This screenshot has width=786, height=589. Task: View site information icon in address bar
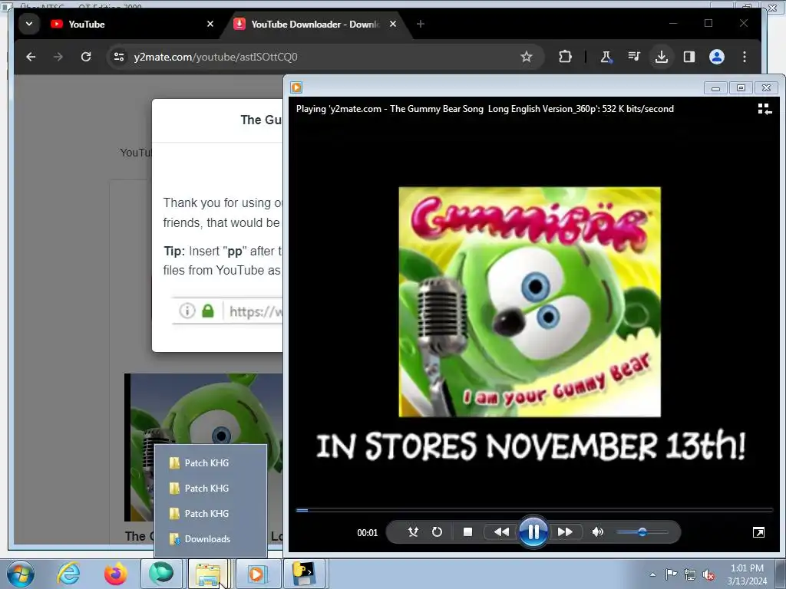click(x=119, y=57)
